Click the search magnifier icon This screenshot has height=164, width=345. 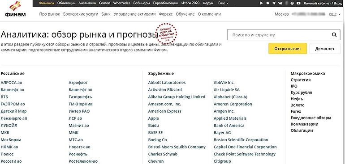tap(334, 35)
